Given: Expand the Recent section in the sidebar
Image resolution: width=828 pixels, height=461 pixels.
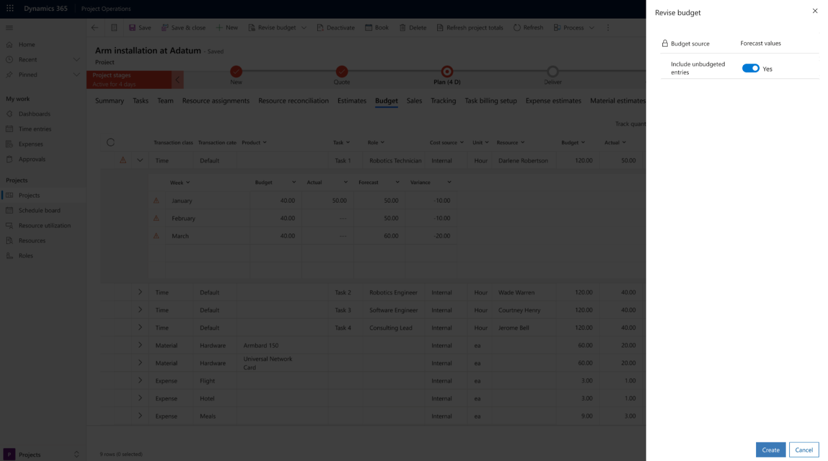Looking at the screenshot, I should (76, 60).
